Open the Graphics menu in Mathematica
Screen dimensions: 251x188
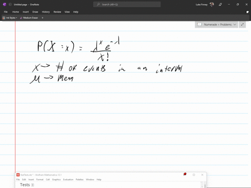pyautogui.click(x=56, y=180)
